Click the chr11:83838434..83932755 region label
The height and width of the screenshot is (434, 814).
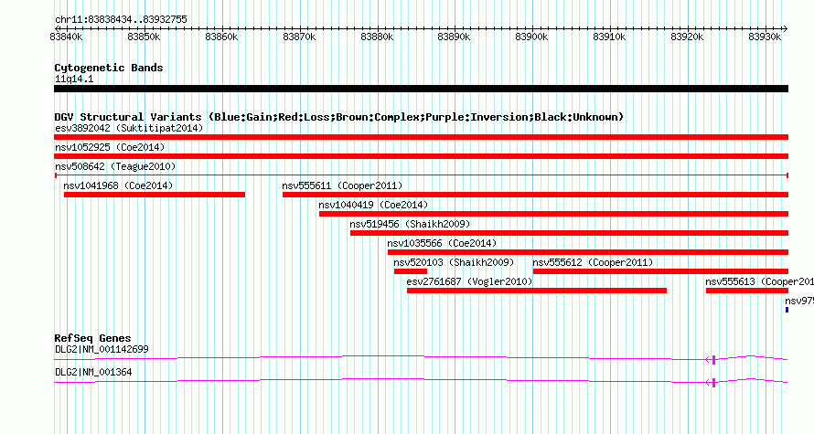coord(121,20)
